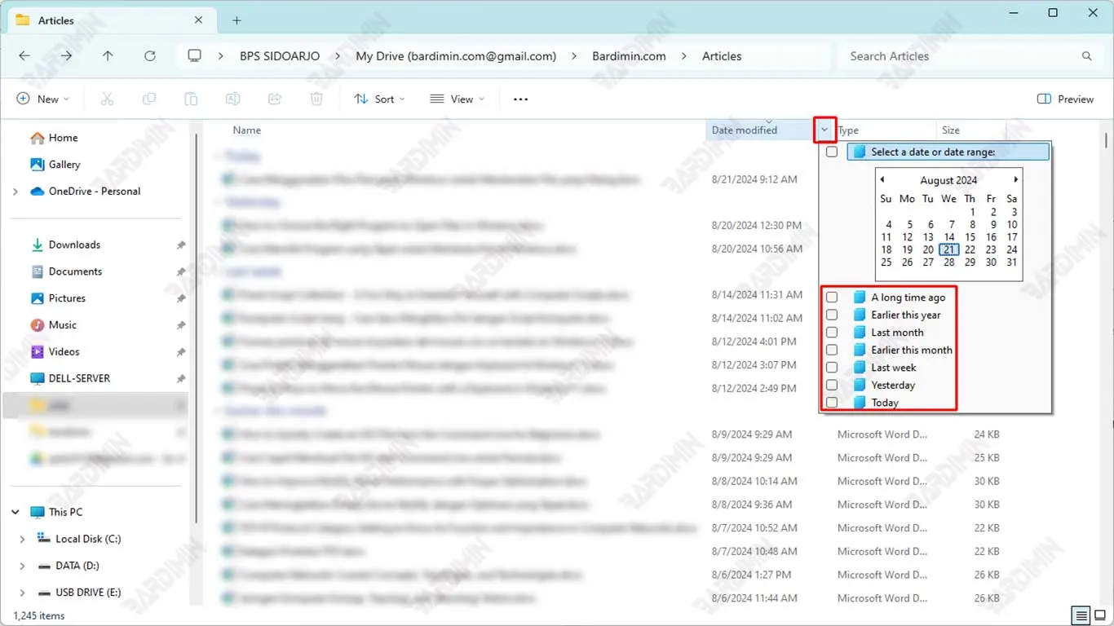Open the See more ellipsis menu

click(x=520, y=99)
